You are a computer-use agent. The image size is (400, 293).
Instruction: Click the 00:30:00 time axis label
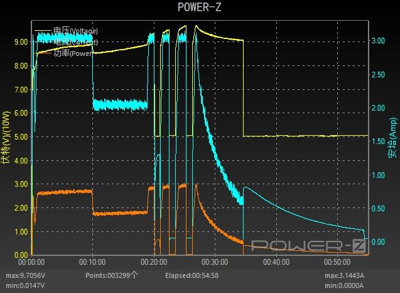[215, 262]
